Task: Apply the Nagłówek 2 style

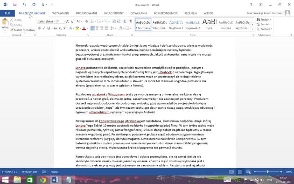Action: click(x=193, y=24)
